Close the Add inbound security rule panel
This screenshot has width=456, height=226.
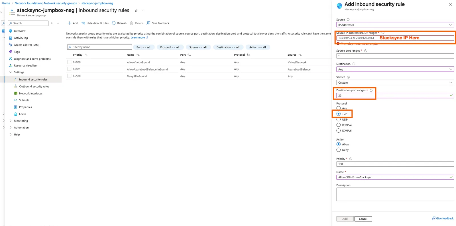[x=450, y=4]
